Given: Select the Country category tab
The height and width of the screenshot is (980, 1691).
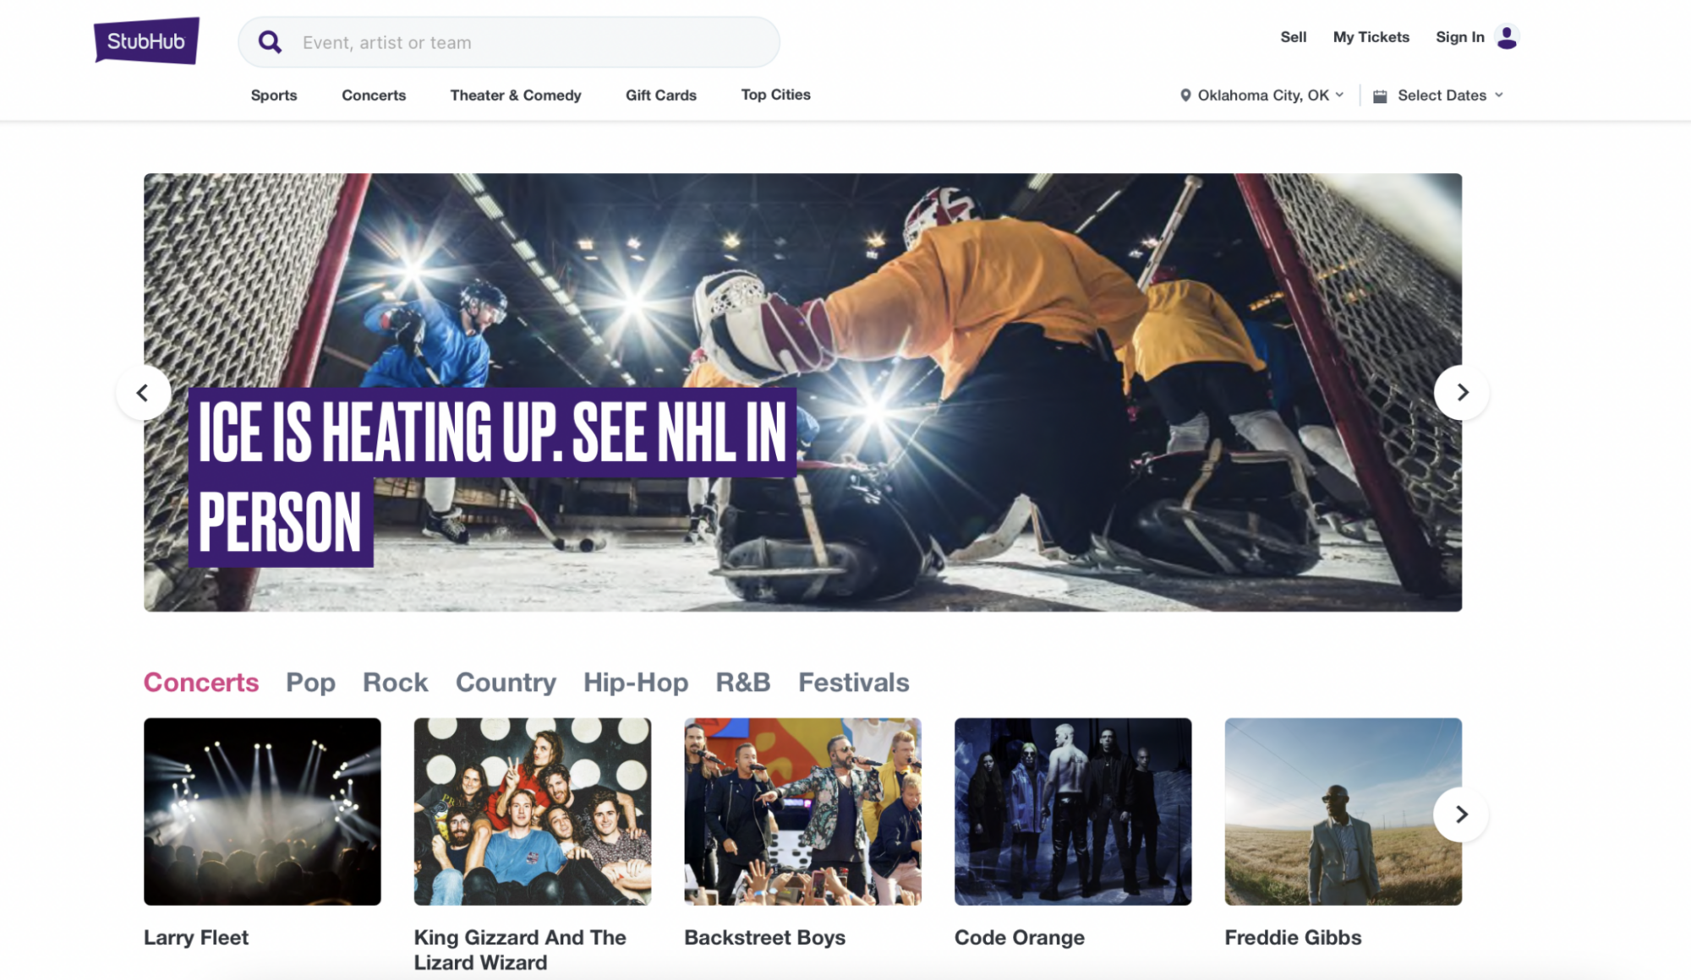Looking at the screenshot, I should click(506, 682).
